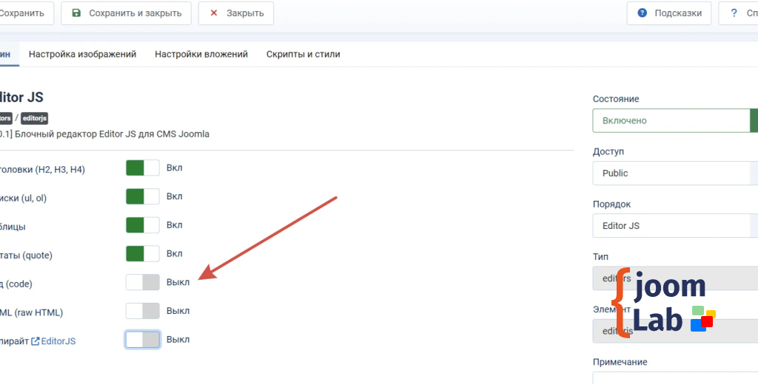Enable the Code block toggle
758x384 pixels.
click(142, 282)
